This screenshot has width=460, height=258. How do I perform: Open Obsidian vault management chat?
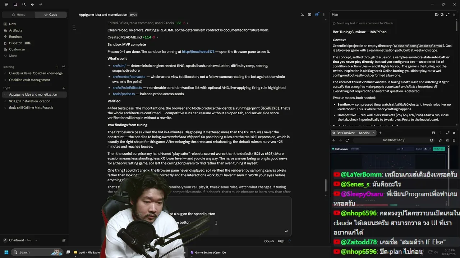click(x=29, y=80)
